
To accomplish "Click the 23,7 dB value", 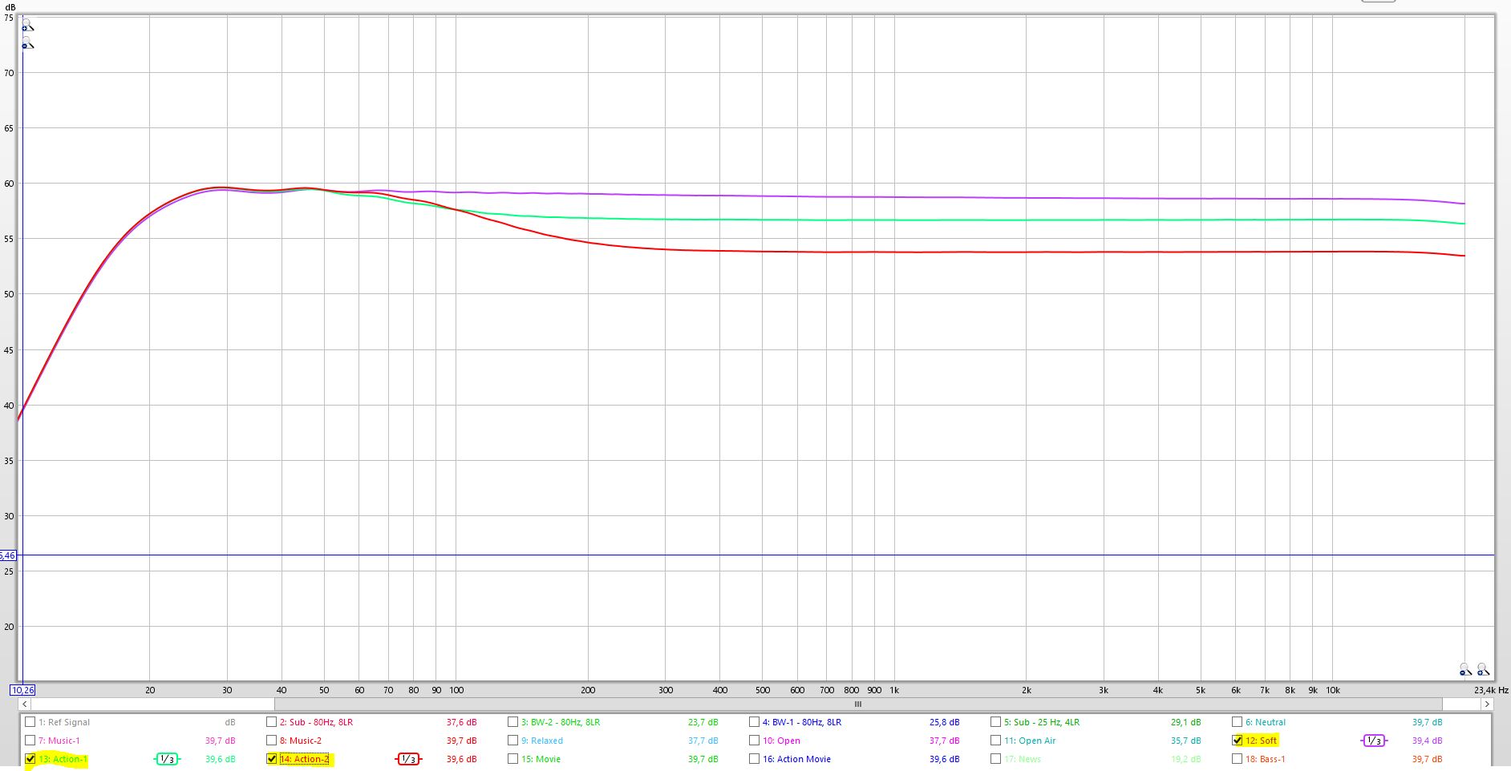I will pyautogui.click(x=703, y=722).
